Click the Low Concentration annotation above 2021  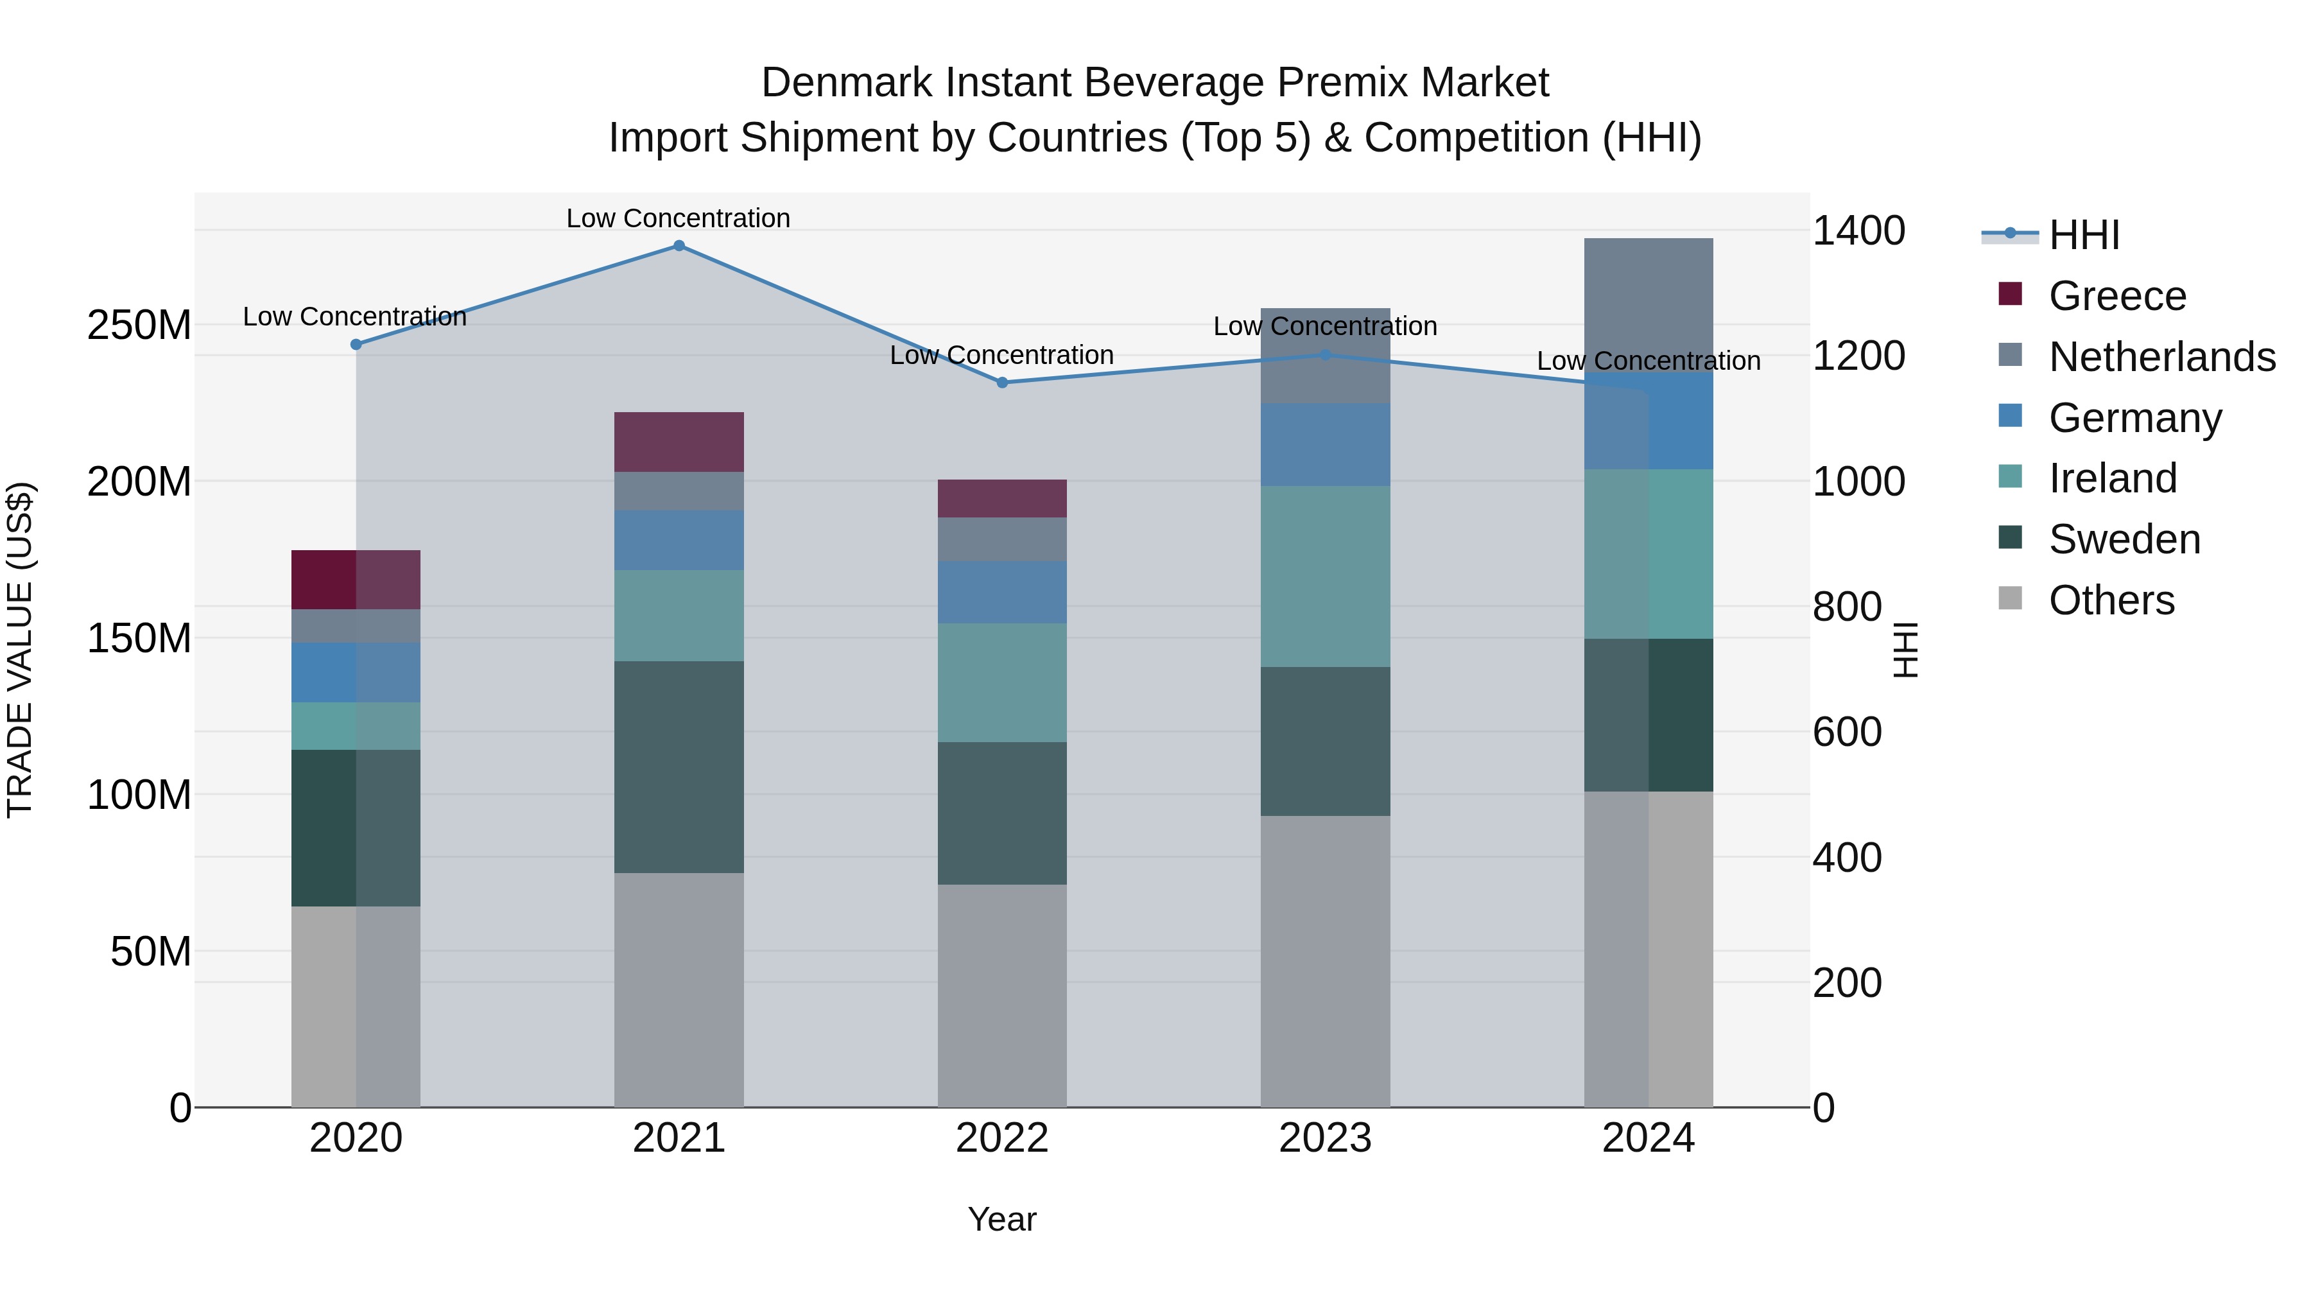[x=679, y=218]
